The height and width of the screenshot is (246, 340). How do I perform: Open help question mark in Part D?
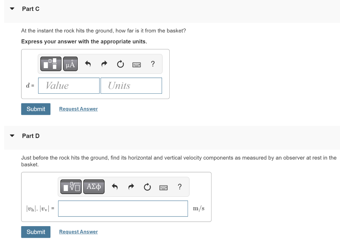[x=180, y=186]
